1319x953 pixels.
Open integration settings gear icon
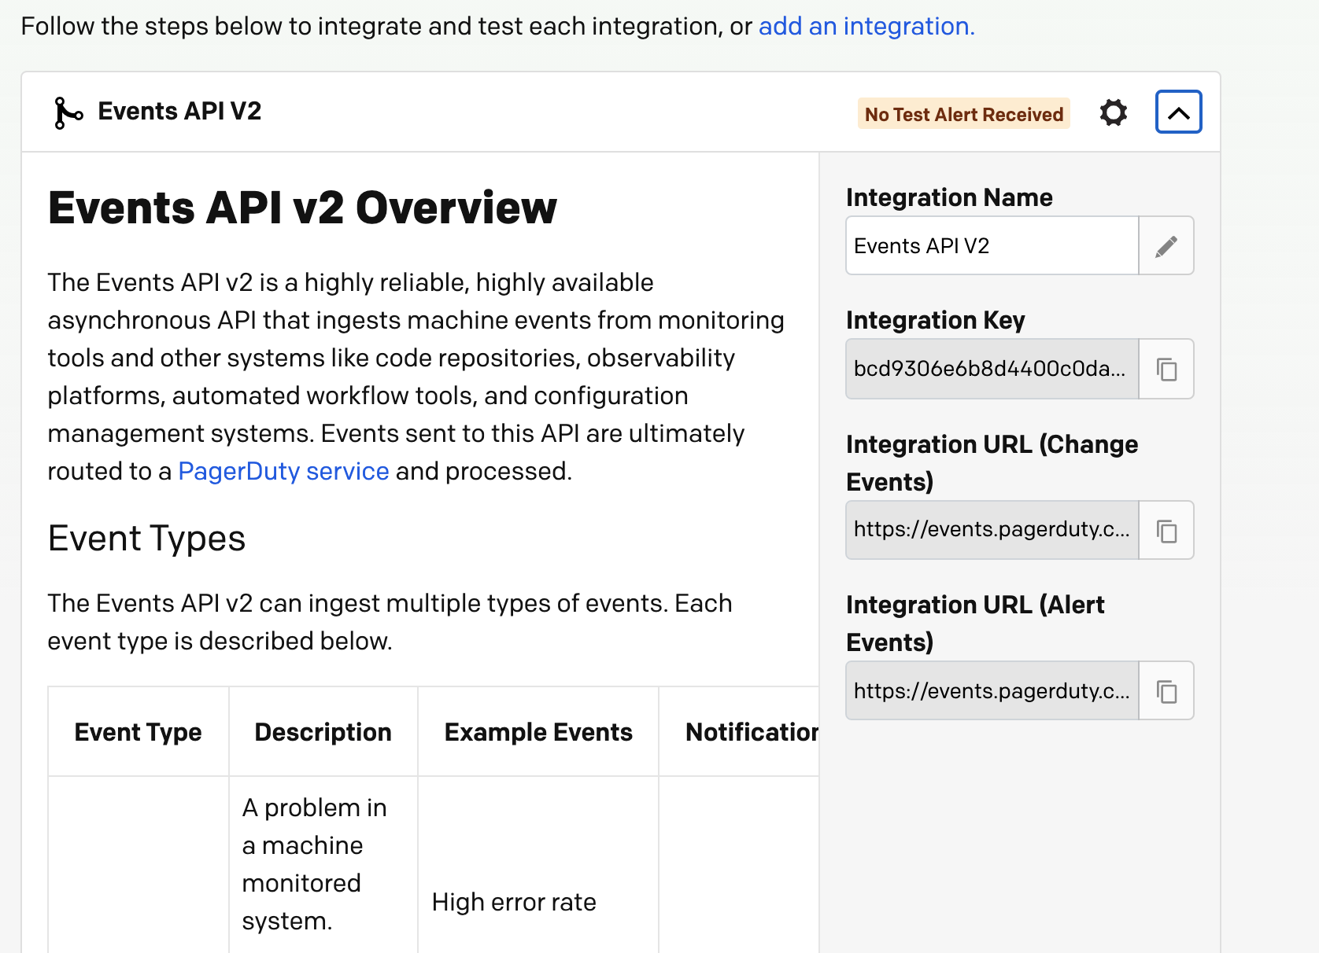(x=1114, y=112)
